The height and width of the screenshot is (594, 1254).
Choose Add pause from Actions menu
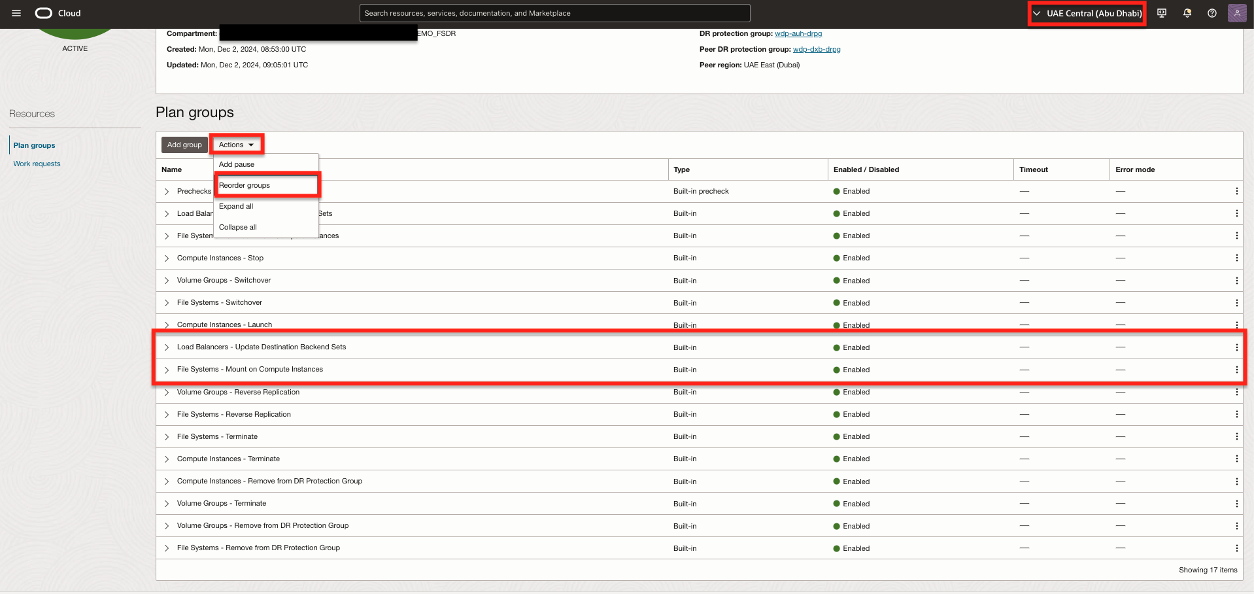(x=266, y=164)
